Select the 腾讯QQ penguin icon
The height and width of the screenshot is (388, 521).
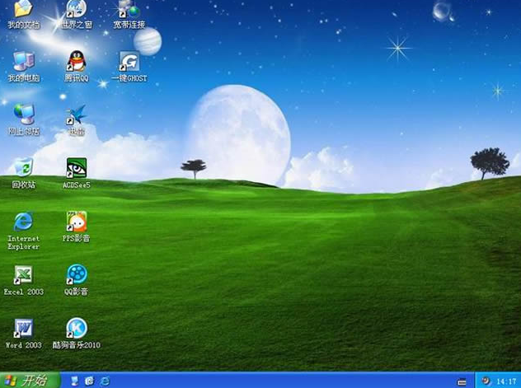pos(77,61)
